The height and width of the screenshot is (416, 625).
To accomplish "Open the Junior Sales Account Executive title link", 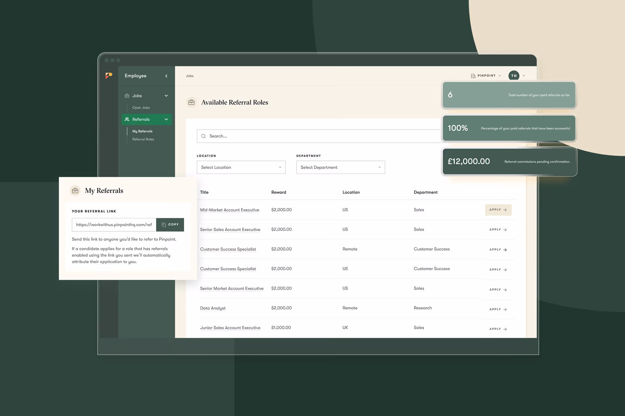I will coord(230,328).
